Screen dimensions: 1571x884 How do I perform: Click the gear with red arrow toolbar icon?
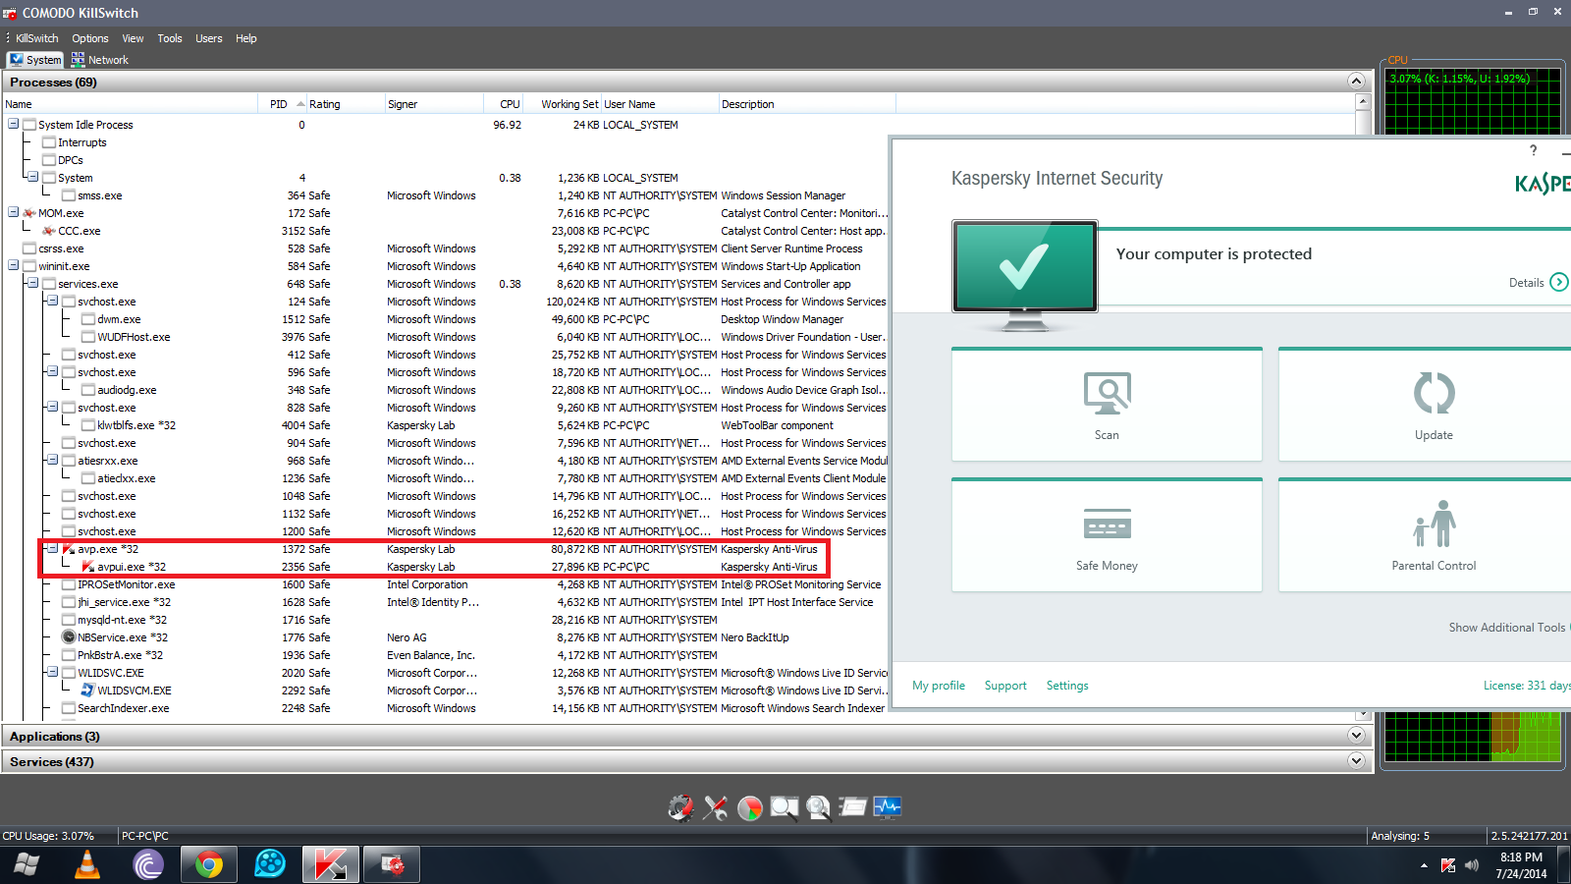(680, 807)
